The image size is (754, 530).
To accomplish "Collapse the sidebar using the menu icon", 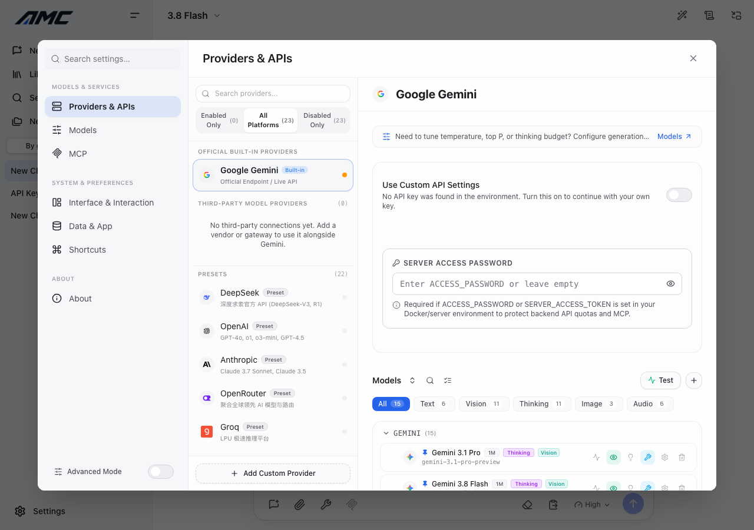I will [135, 15].
